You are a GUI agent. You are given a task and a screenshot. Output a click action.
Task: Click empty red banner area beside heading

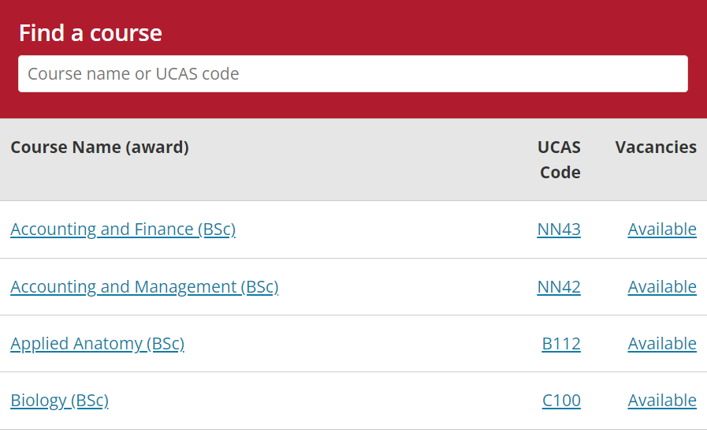tap(434, 30)
